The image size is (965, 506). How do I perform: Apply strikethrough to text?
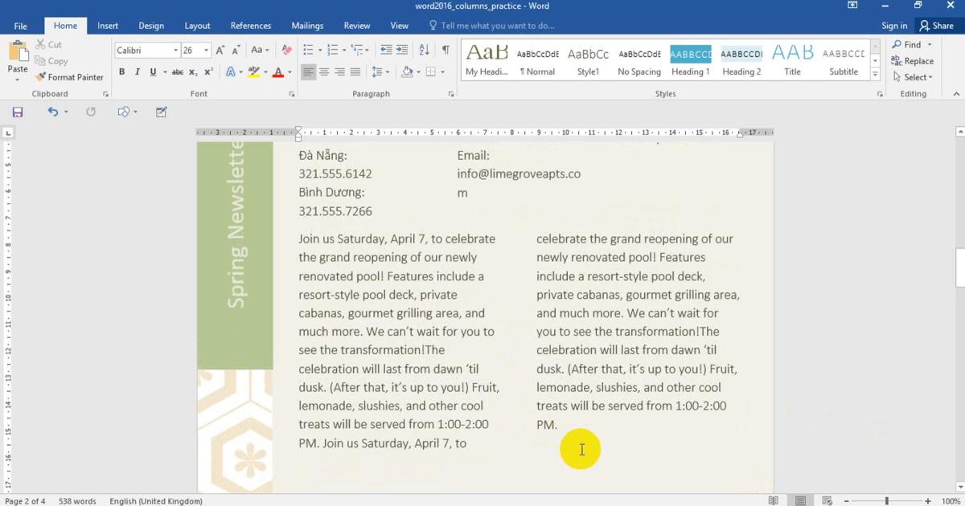[x=178, y=72]
